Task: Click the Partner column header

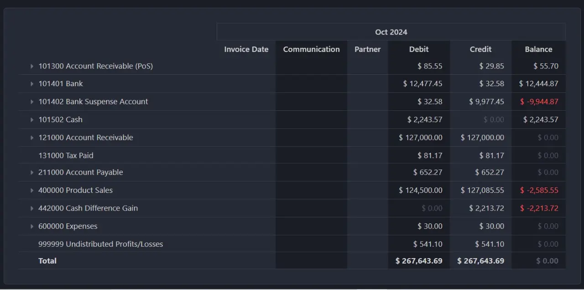Action: (x=368, y=49)
